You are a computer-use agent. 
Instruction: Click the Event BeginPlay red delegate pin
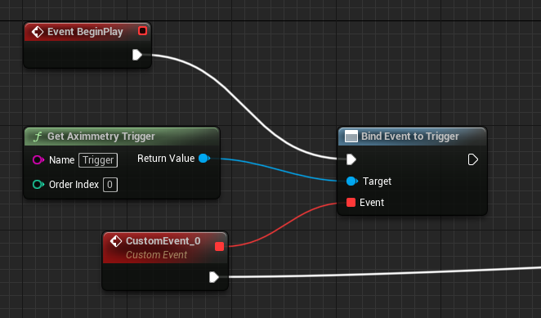[x=142, y=31]
